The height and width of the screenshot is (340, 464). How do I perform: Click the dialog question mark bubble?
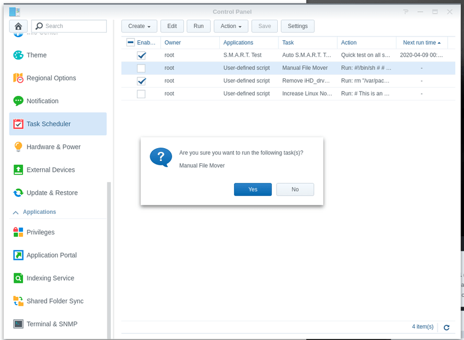pos(161,157)
